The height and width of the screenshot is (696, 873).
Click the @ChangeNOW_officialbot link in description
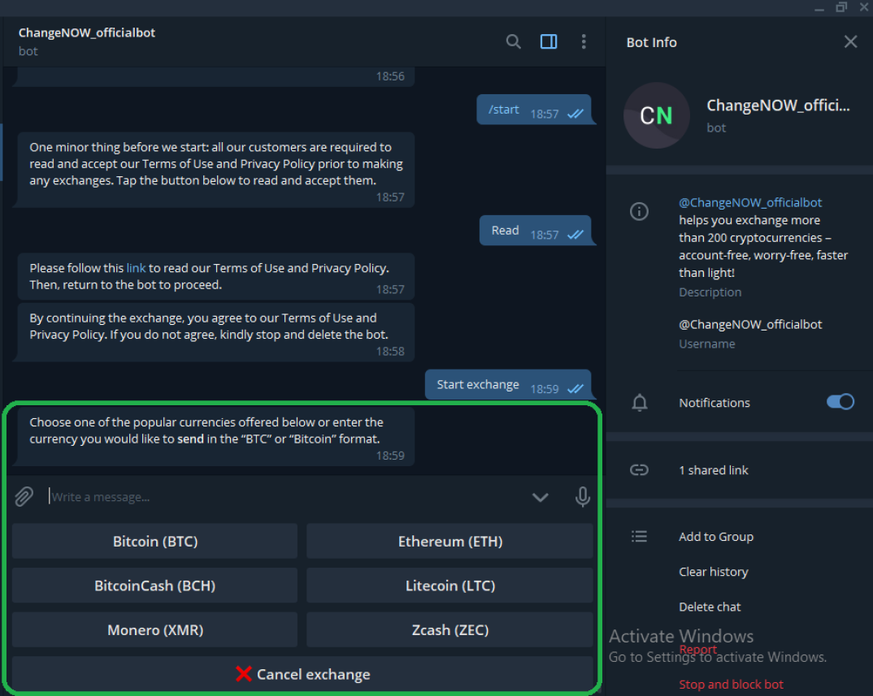[750, 202]
